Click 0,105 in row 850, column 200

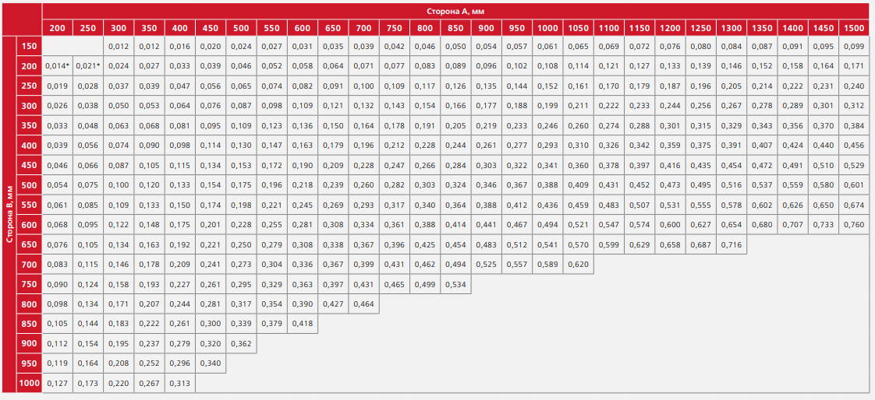pyautogui.click(x=57, y=324)
